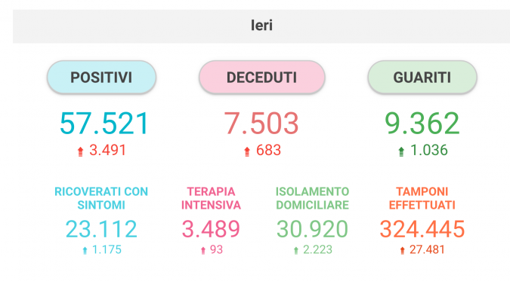Viewport: 510px width, 281px height.
Task: Open the Tamponi effettuati label
Action: pos(422,198)
